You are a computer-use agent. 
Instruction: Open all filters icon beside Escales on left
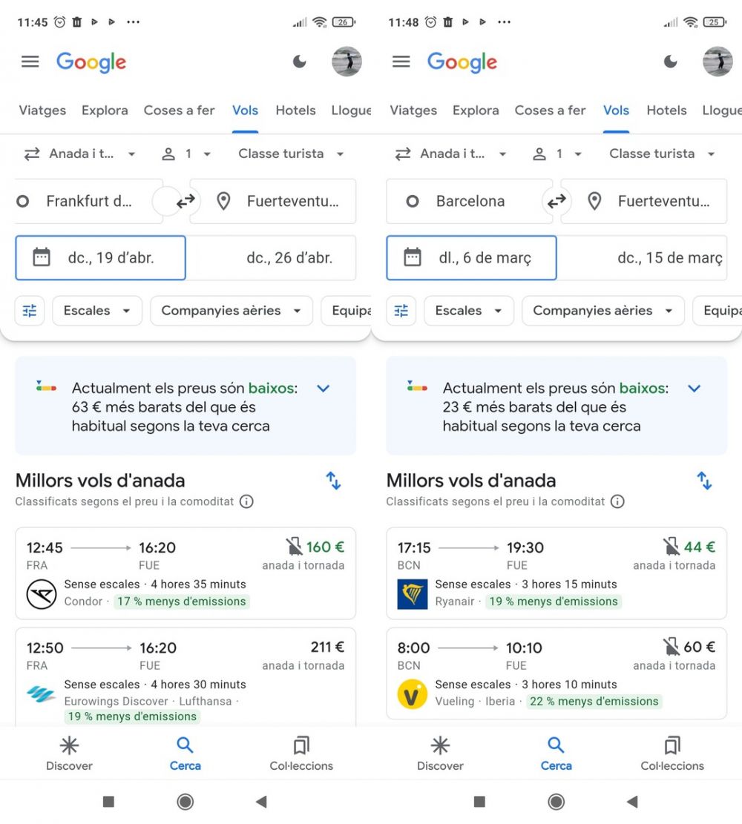(30, 311)
